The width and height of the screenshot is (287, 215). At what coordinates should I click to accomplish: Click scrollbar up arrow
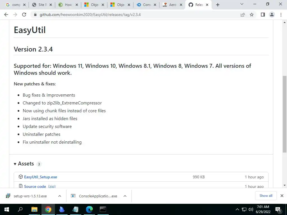point(284,22)
